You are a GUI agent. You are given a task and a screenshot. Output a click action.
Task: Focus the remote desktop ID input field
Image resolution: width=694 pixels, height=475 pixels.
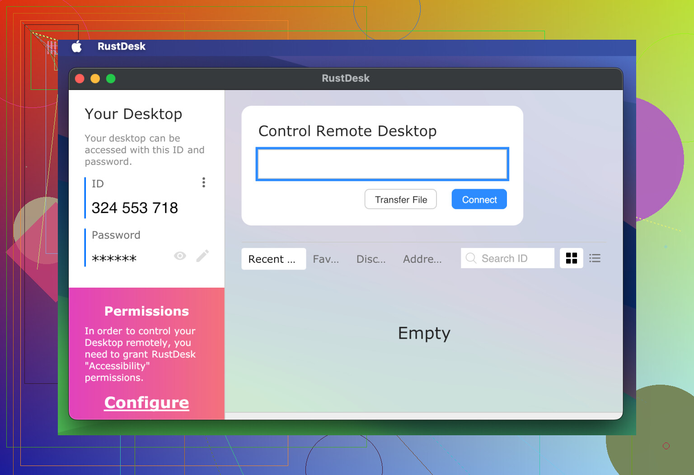(x=382, y=164)
